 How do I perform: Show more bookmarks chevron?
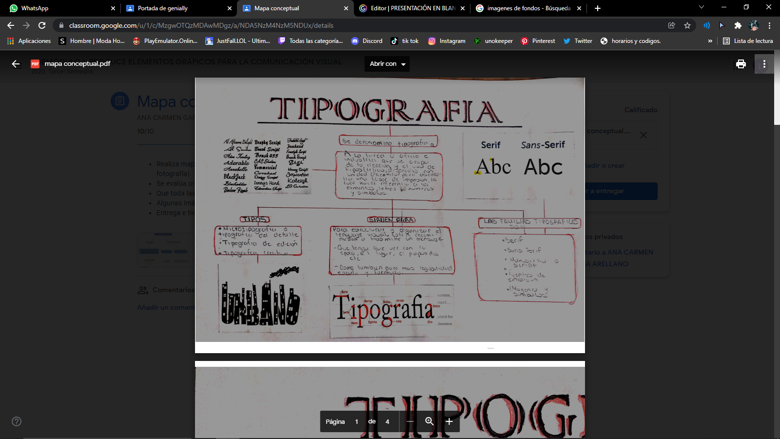tap(710, 41)
